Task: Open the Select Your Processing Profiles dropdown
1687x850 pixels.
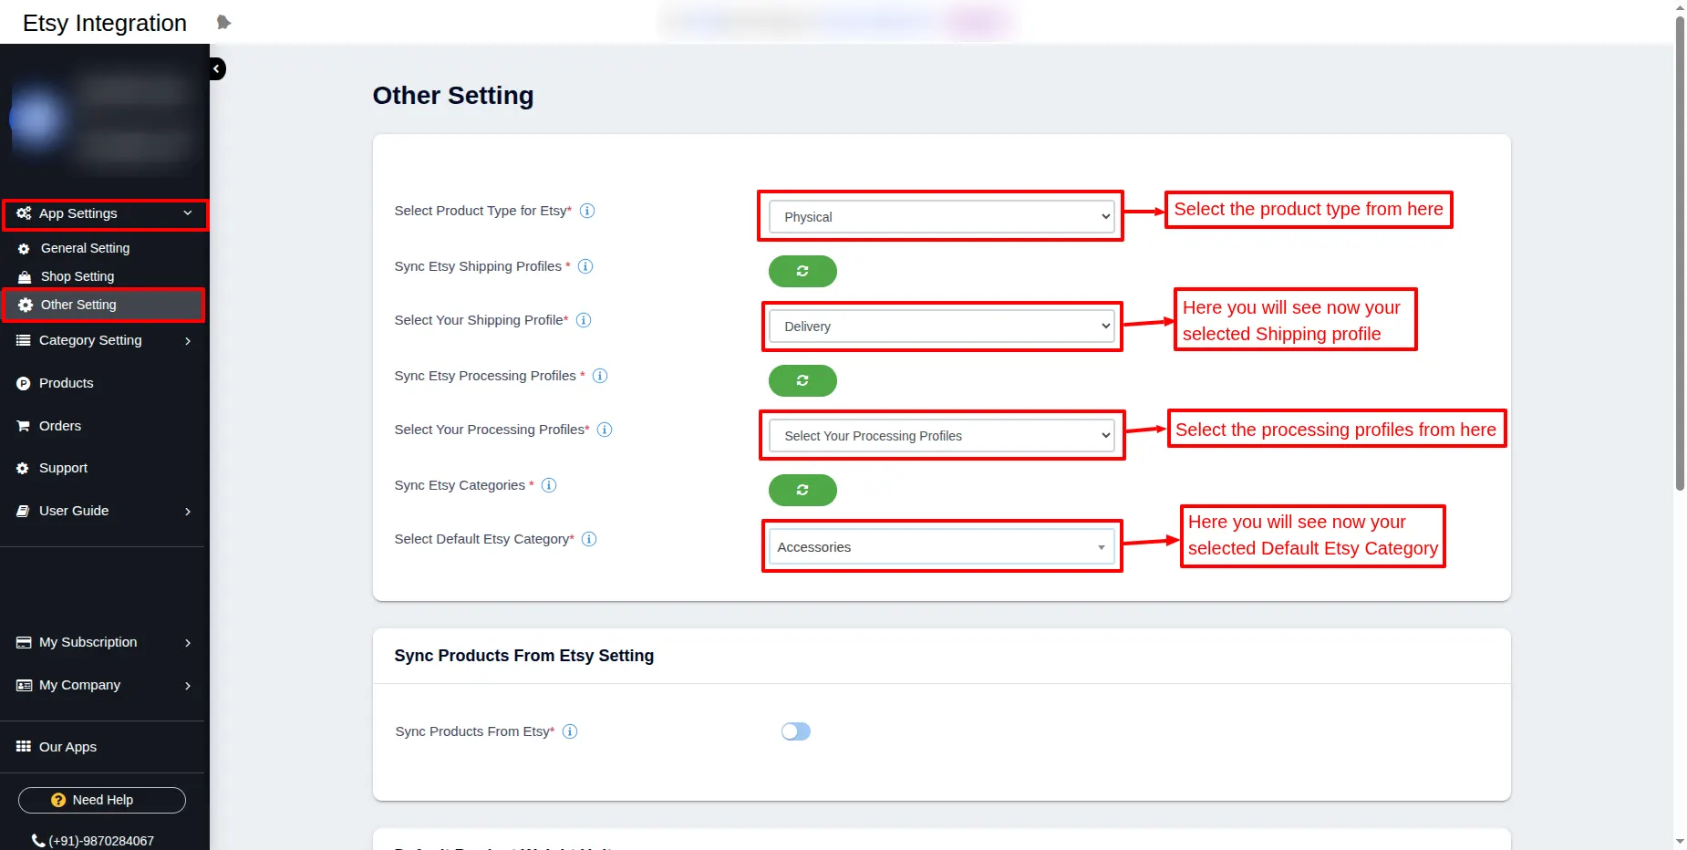Action: [x=941, y=436]
